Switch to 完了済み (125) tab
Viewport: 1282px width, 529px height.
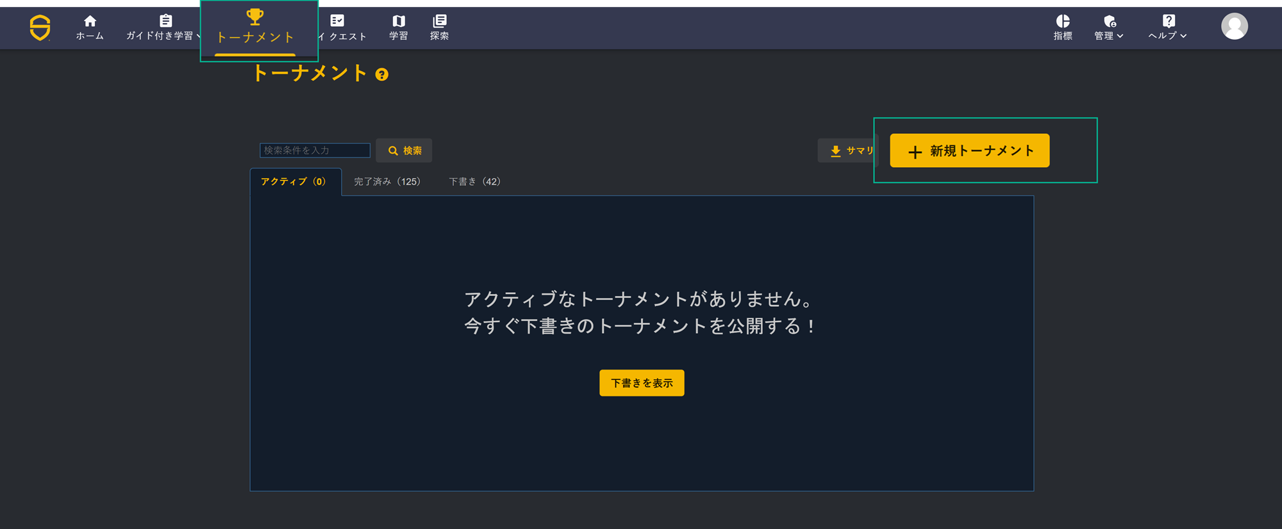(387, 182)
